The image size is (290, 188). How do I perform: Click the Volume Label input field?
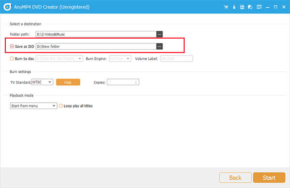click(176, 58)
